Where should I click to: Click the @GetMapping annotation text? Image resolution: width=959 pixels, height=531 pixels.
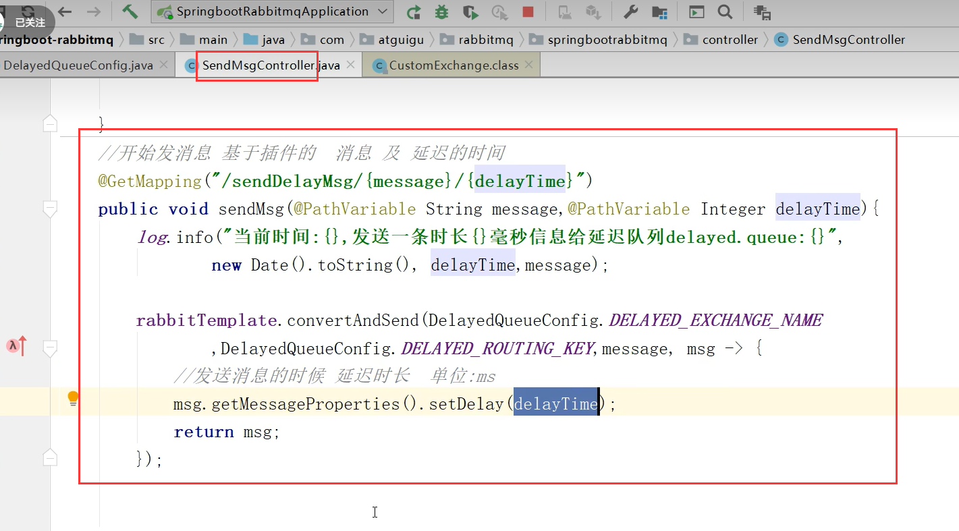point(150,181)
